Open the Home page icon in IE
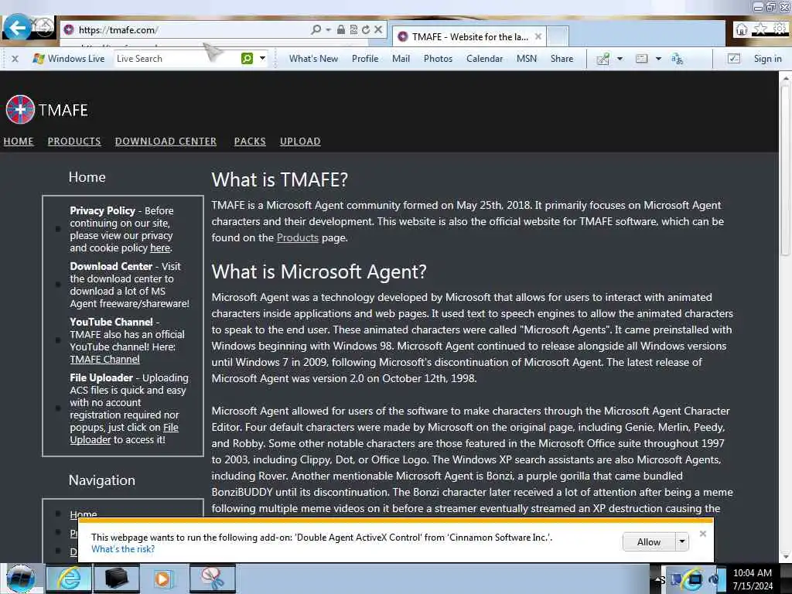Screen dimensions: 792x594 click(x=741, y=29)
